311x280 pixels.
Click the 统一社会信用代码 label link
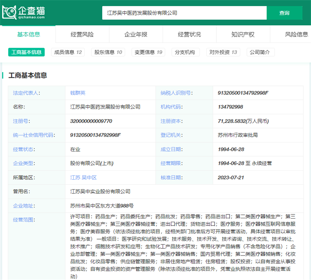33,135
